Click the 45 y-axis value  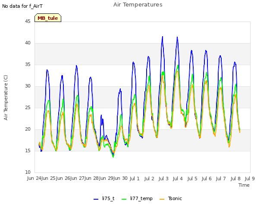point(28,21)
